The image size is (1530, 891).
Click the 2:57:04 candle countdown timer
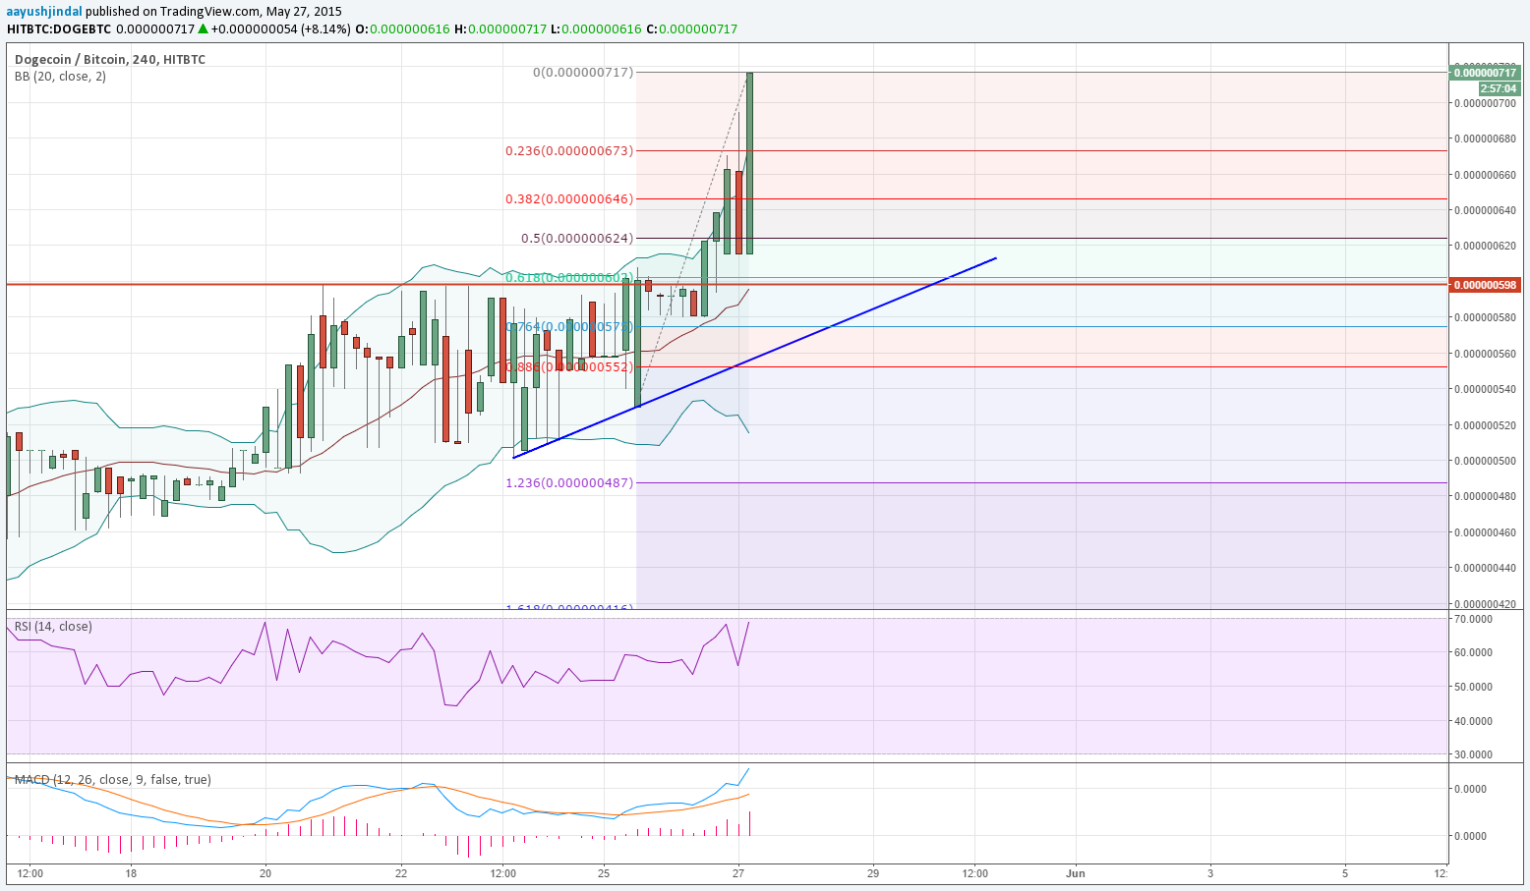click(1498, 88)
